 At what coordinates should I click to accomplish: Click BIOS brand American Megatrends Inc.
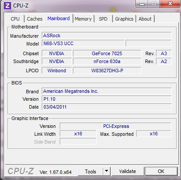pos(107,91)
